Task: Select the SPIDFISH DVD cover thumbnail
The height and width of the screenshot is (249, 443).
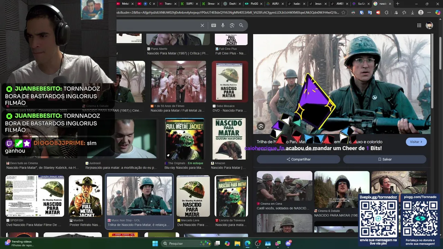Action: (x=35, y=196)
